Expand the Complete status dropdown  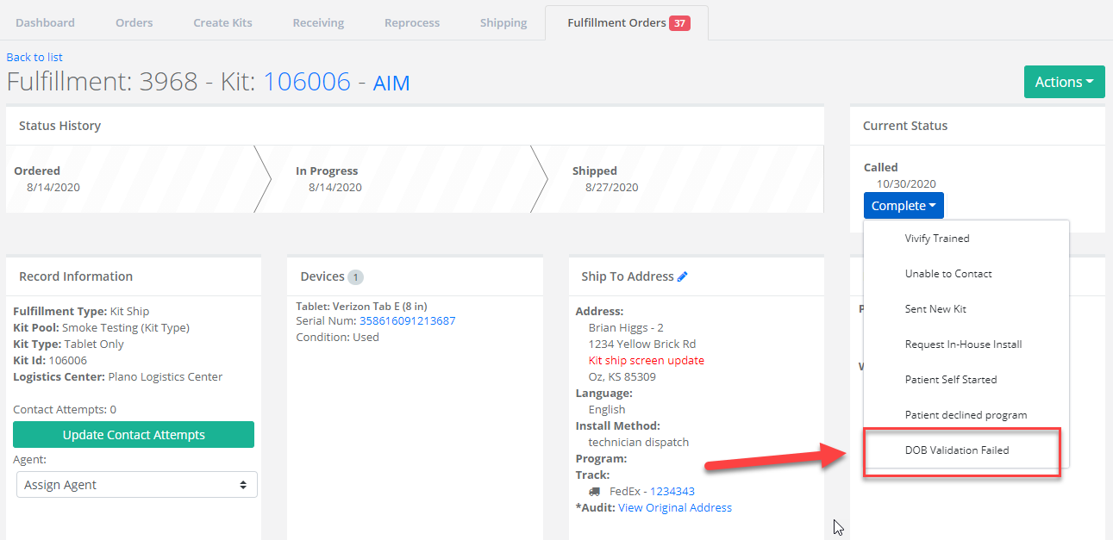pyautogui.click(x=904, y=206)
